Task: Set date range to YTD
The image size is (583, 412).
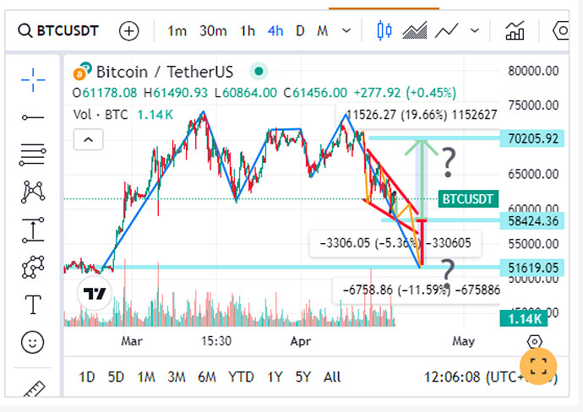Action: 241,377
